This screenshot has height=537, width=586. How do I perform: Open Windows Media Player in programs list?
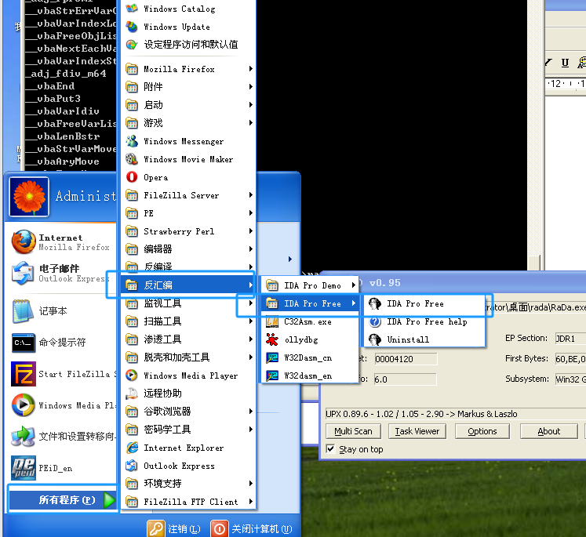188,376
